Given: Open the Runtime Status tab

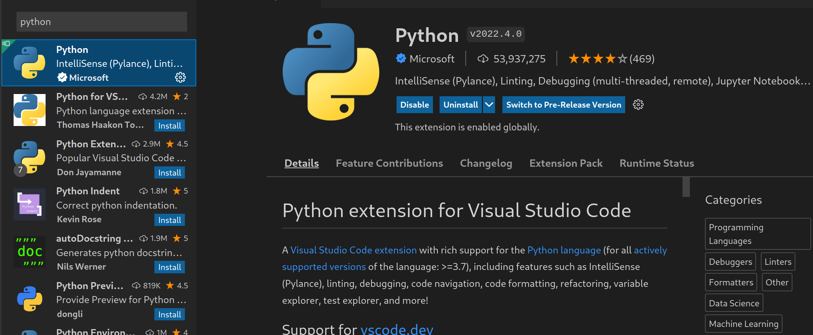Looking at the screenshot, I should point(657,163).
